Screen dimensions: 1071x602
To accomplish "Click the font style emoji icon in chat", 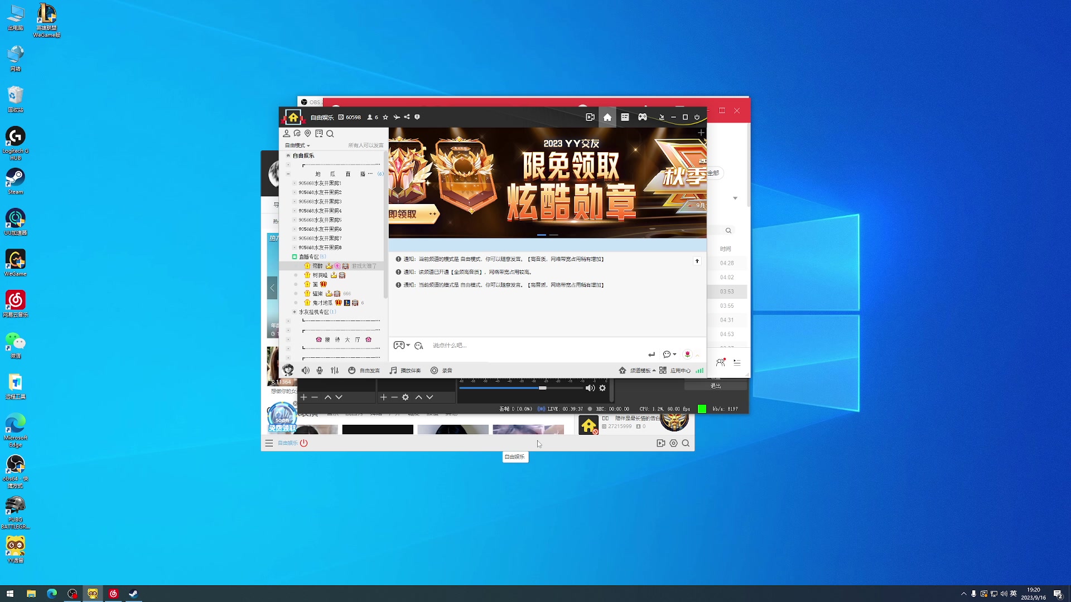I will pyautogui.click(x=419, y=346).
